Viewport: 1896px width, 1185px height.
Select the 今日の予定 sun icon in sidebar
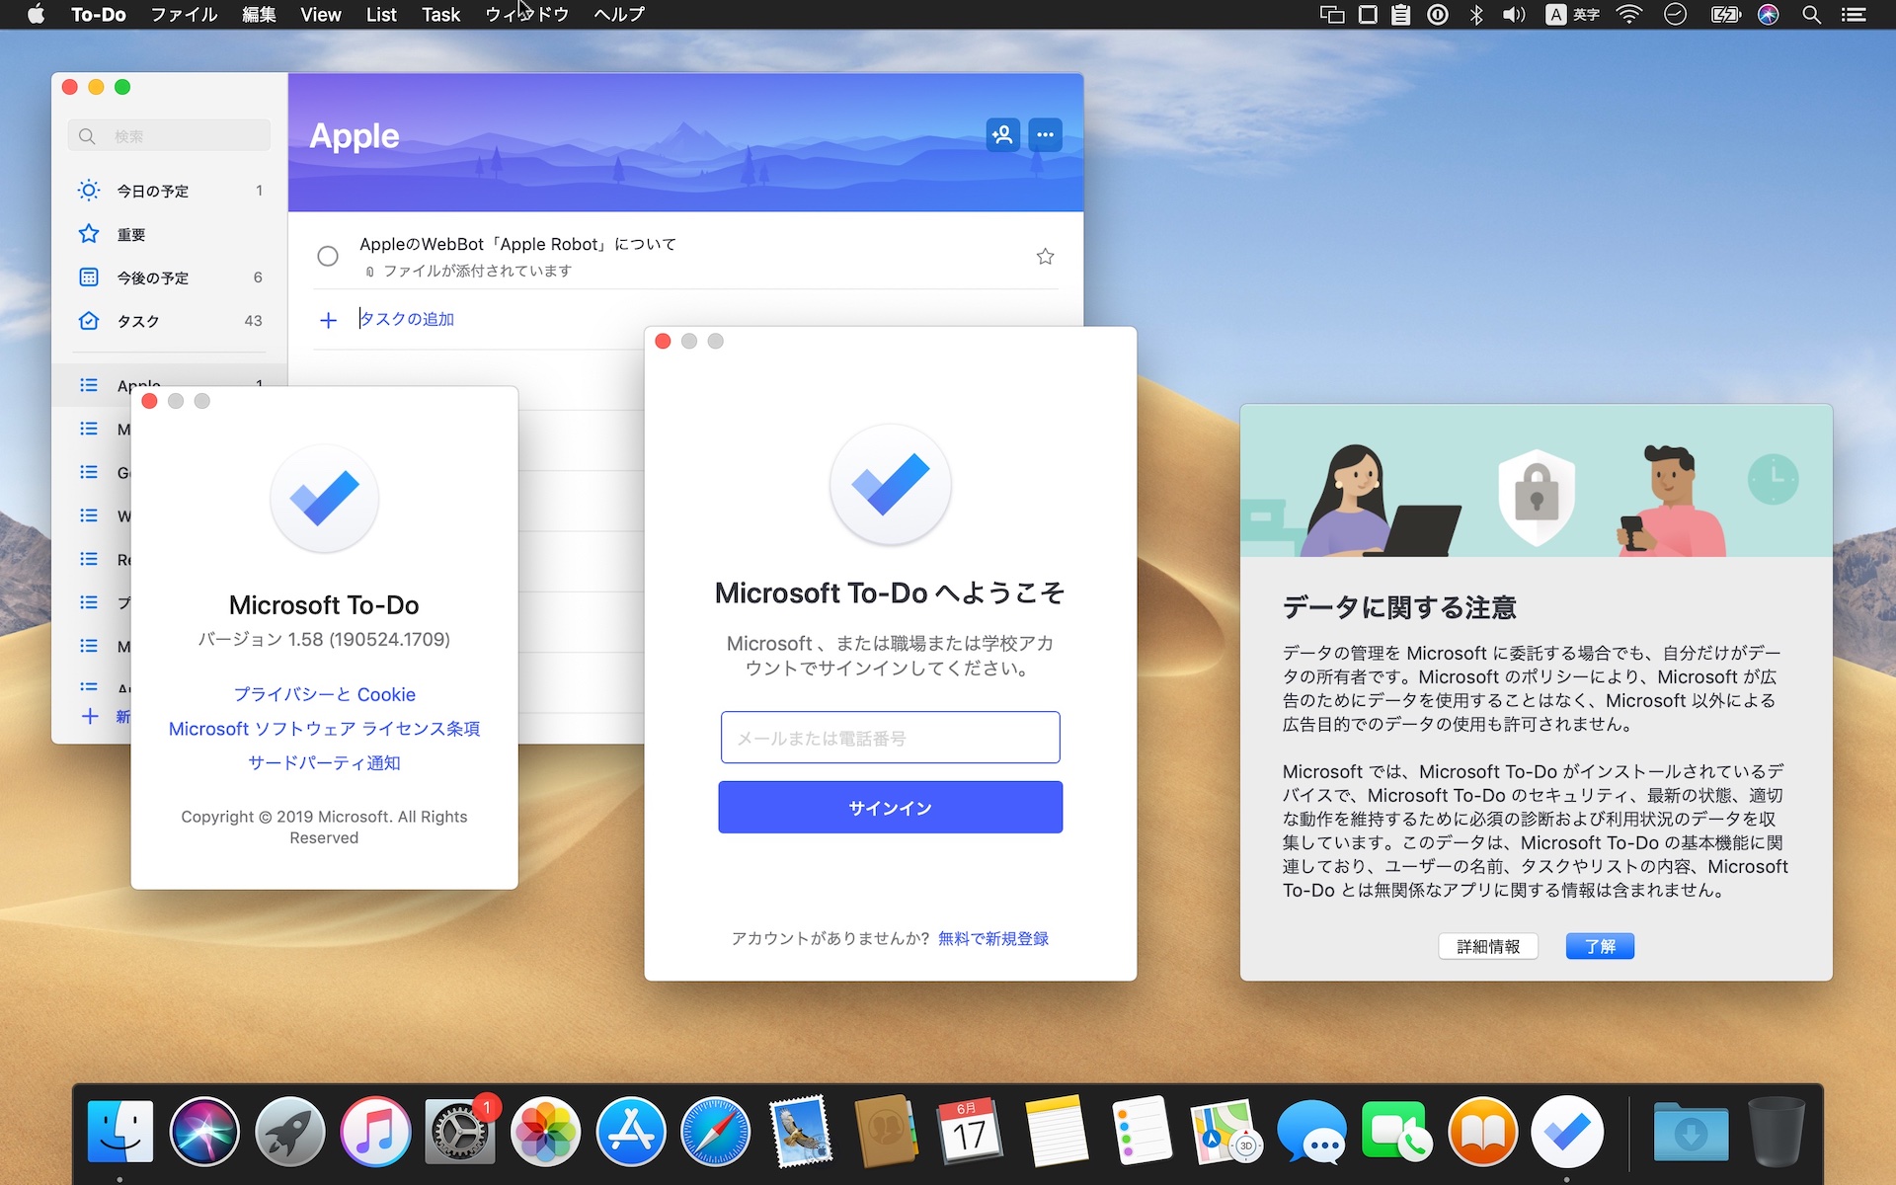[87, 192]
